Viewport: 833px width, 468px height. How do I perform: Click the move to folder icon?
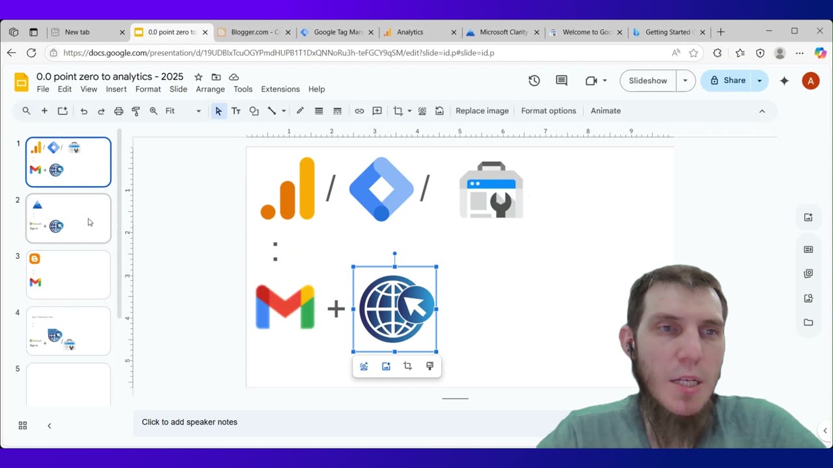(x=216, y=77)
